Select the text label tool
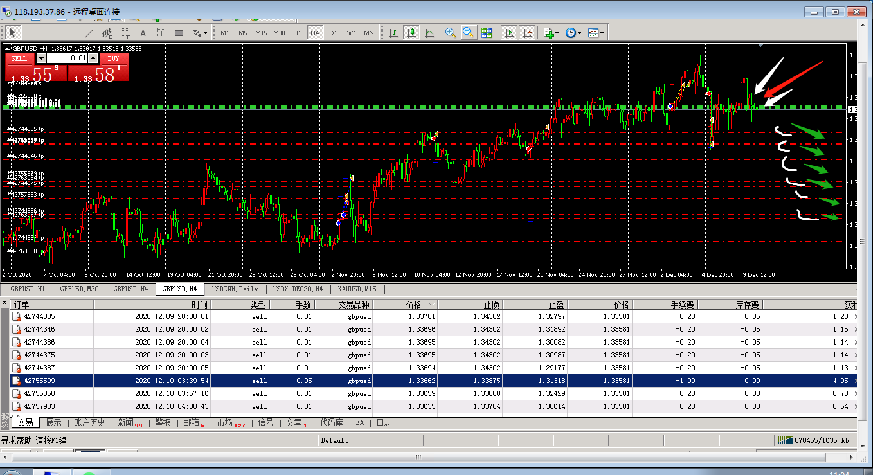This screenshot has height=475, width=873. click(x=161, y=33)
